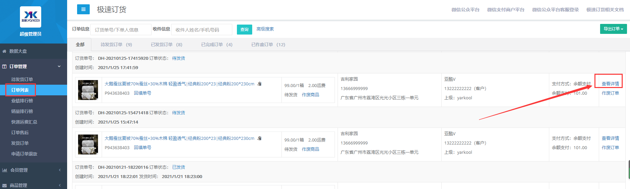Open 业绩排行榜 in sidebar

[x=22, y=101]
